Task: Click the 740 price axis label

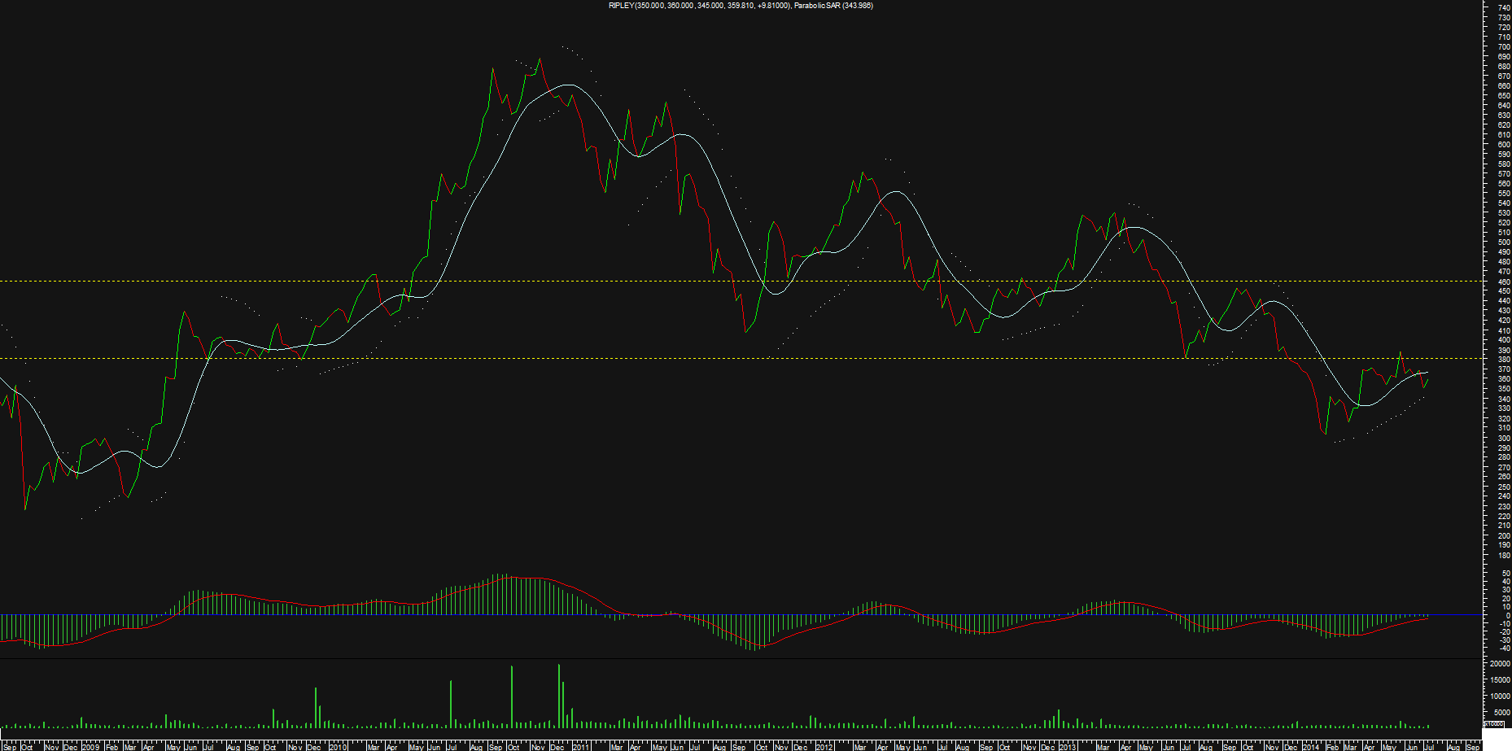Action: pyautogui.click(x=1504, y=7)
